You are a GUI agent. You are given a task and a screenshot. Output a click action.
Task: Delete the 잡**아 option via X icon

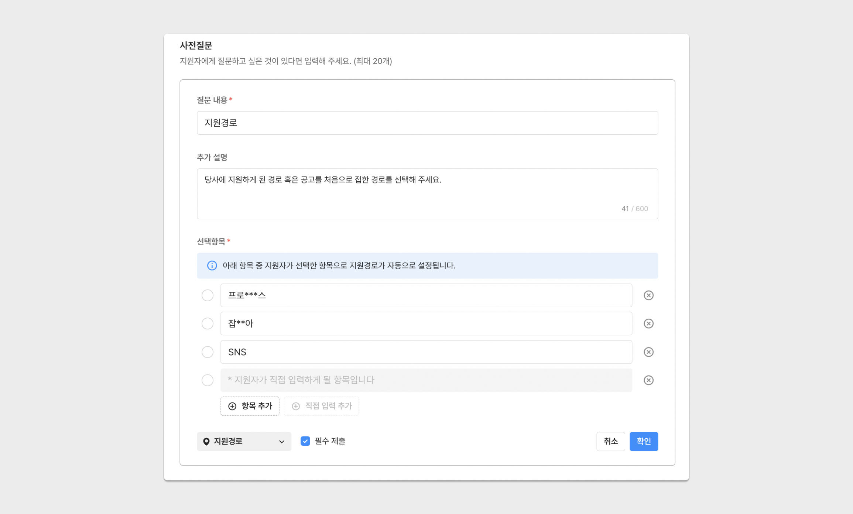(648, 323)
